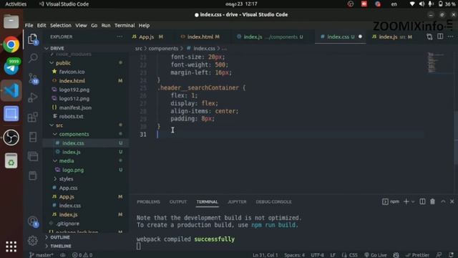Open the File menu
The height and width of the screenshot is (258, 458).
pos(29,26)
